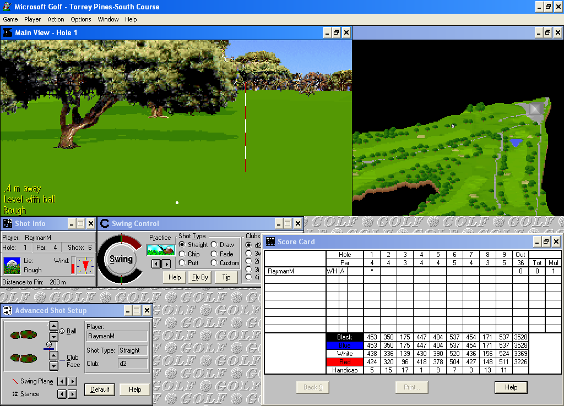Click Help button in Score Card
Image resolution: width=564 pixels, height=406 pixels.
click(511, 387)
